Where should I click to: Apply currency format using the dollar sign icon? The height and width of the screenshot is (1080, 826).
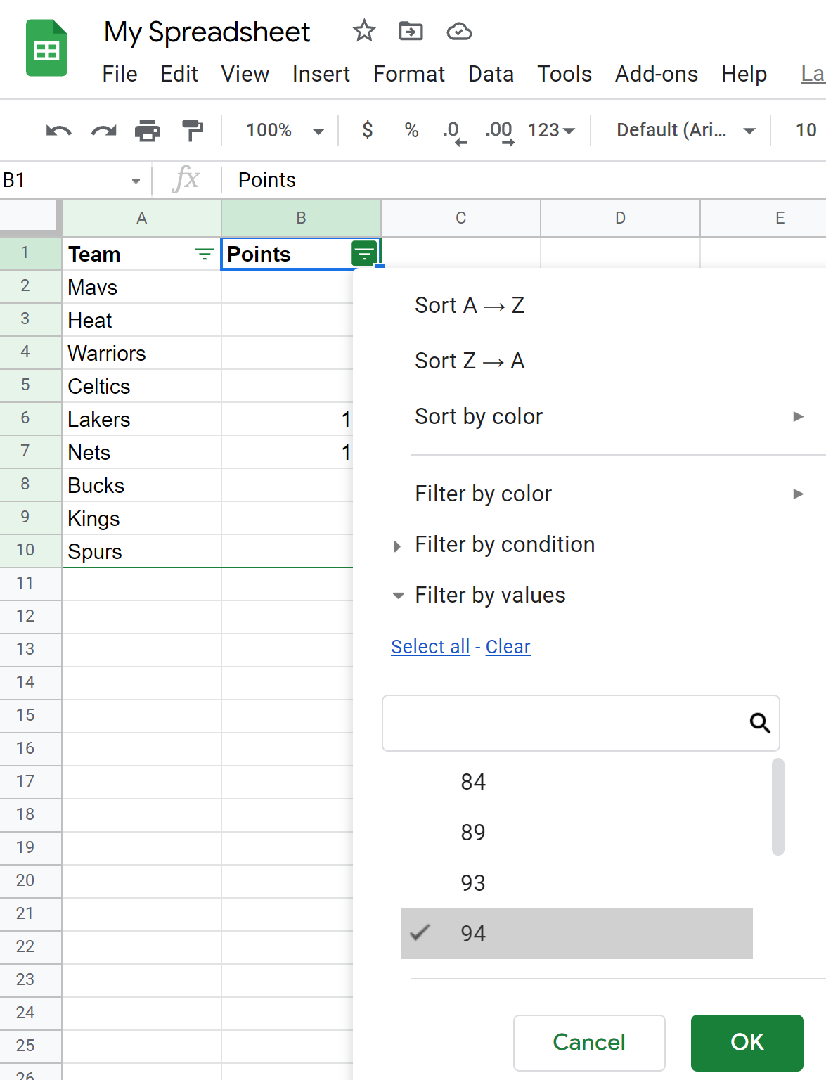click(366, 130)
